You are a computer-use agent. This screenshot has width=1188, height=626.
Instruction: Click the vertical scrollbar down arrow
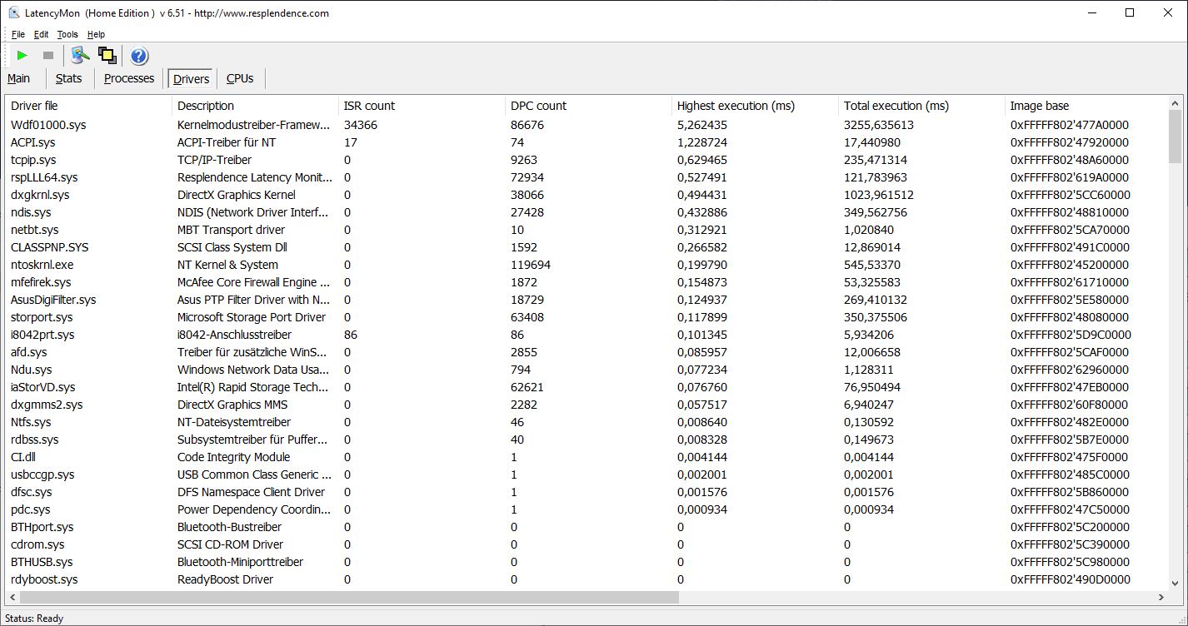click(1176, 584)
